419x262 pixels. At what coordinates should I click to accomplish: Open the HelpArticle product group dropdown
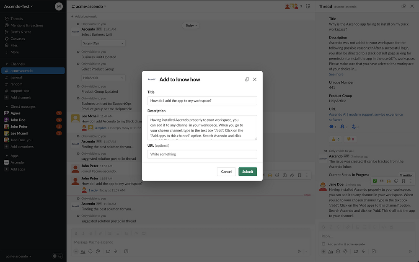click(x=103, y=78)
